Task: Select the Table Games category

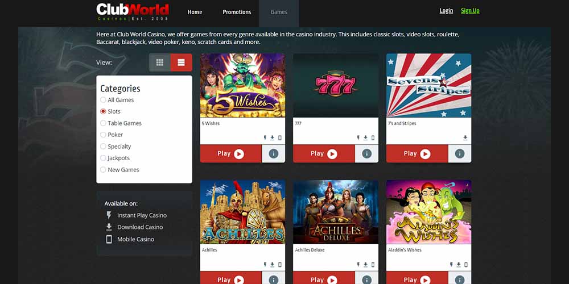Action: click(x=103, y=123)
